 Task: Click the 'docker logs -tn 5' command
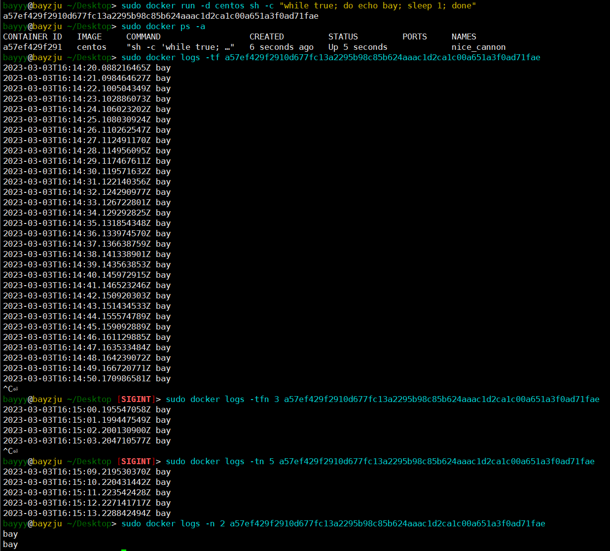pyautogui.click(x=380, y=462)
